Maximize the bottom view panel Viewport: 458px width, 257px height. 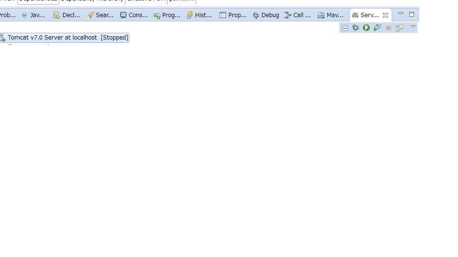[x=412, y=14]
